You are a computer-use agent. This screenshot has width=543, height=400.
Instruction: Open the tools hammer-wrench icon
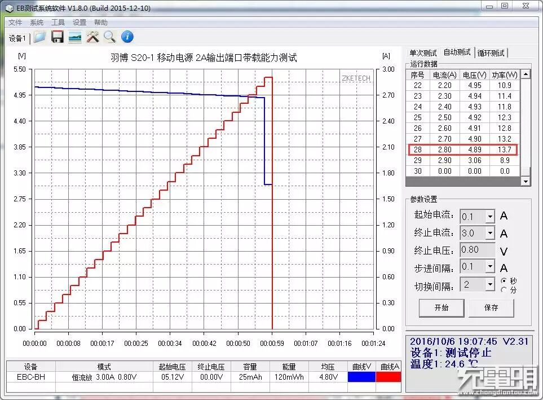coord(92,37)
